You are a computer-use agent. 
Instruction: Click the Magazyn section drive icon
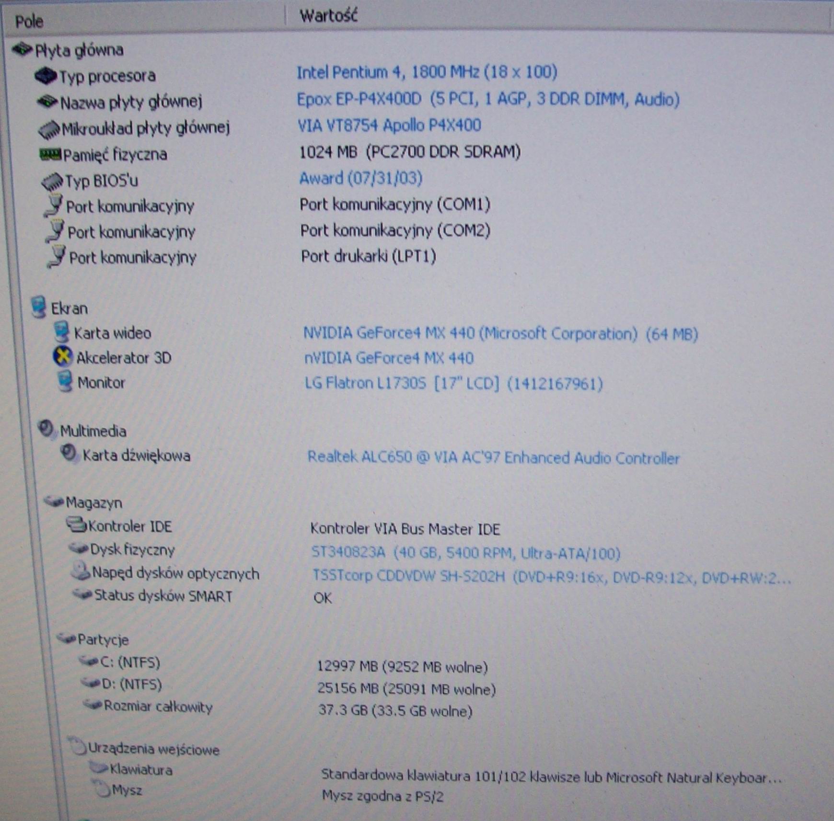[x=54, y=502]
